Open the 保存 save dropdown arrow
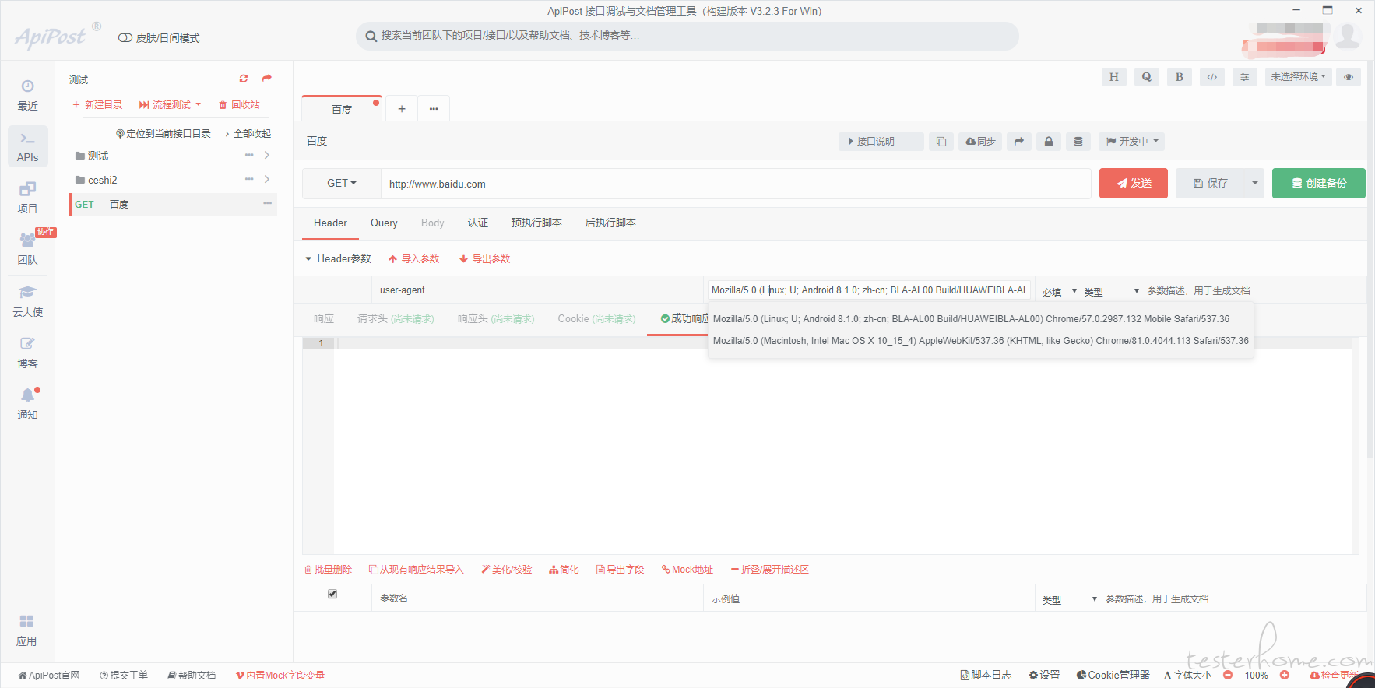The image size is (1375, 688). tap(1254, 184)
